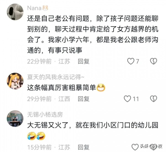Reply to Nana's comment via 回复
The width and height of the screenshot is (166, 152).
(84, 61)
